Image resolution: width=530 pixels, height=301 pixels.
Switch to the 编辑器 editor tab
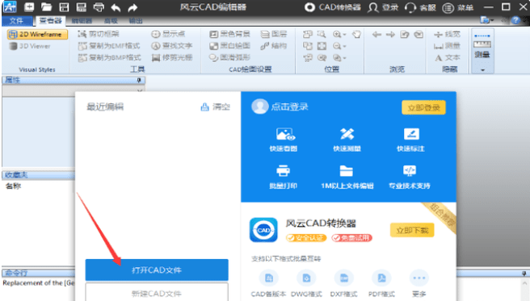[x=82, y=21]
